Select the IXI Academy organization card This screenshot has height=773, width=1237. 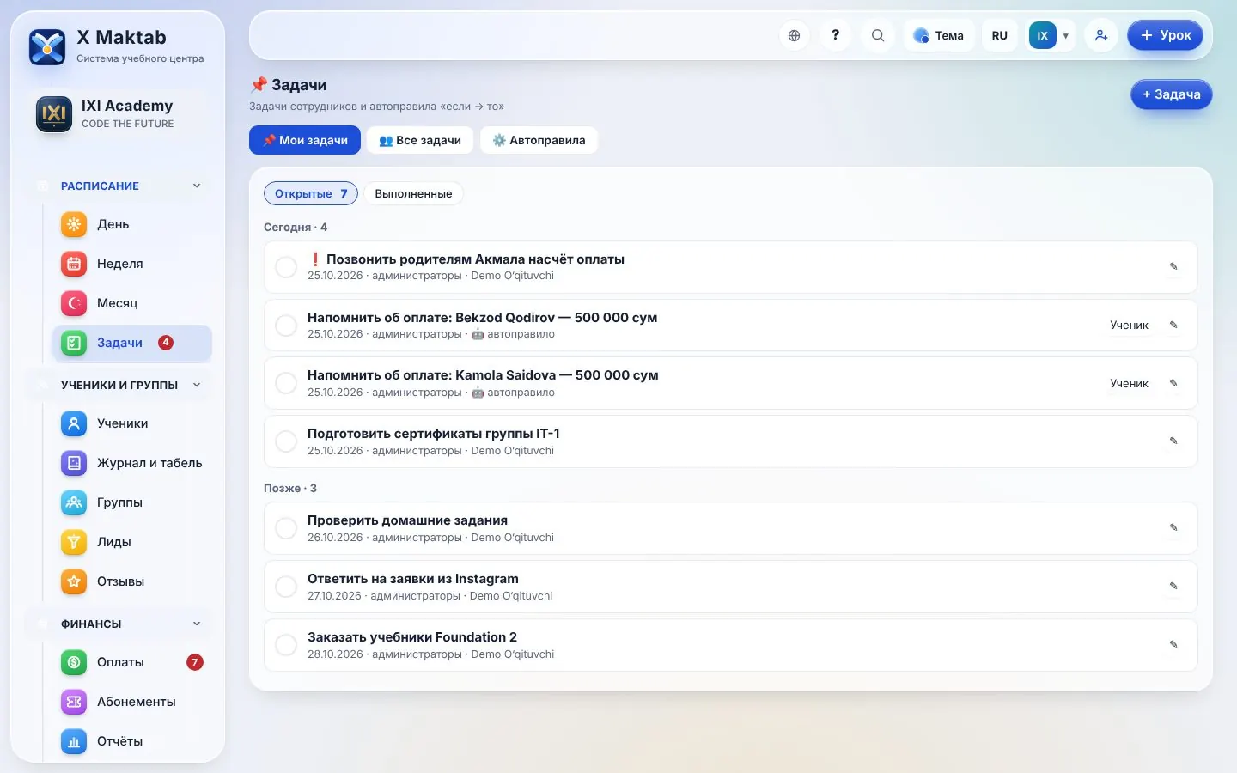(x=118, y=114)
